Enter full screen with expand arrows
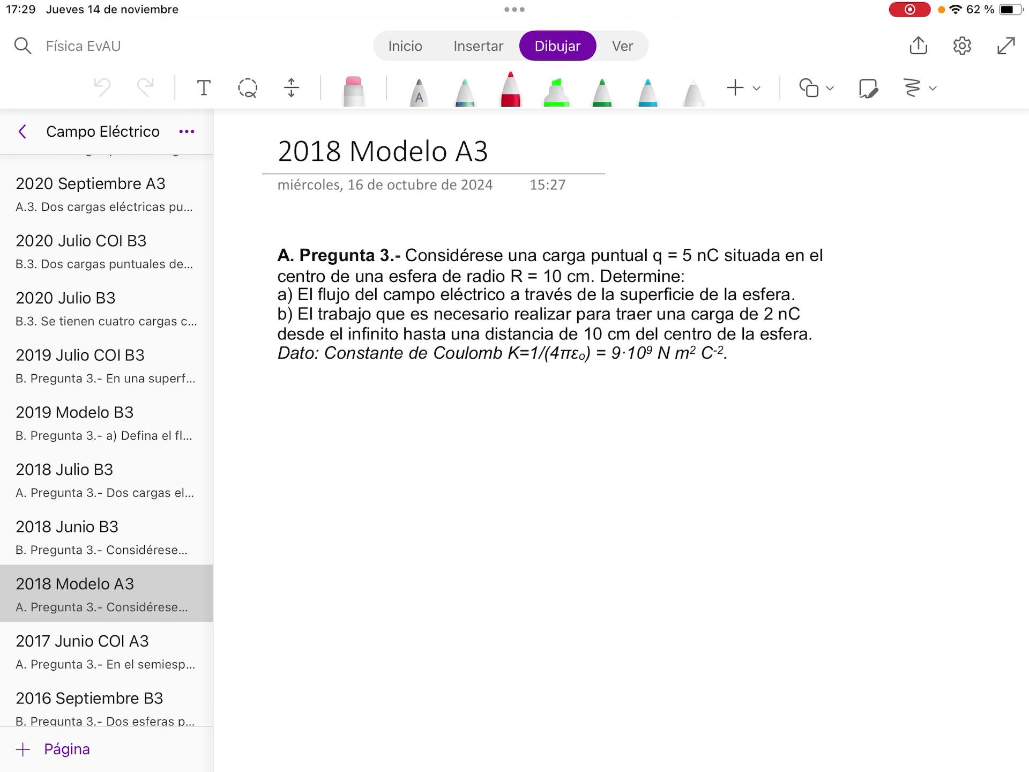Image resolution: width=1029 pixels, height=772 pixels. pyautogui.click(x=1006, y=46)
